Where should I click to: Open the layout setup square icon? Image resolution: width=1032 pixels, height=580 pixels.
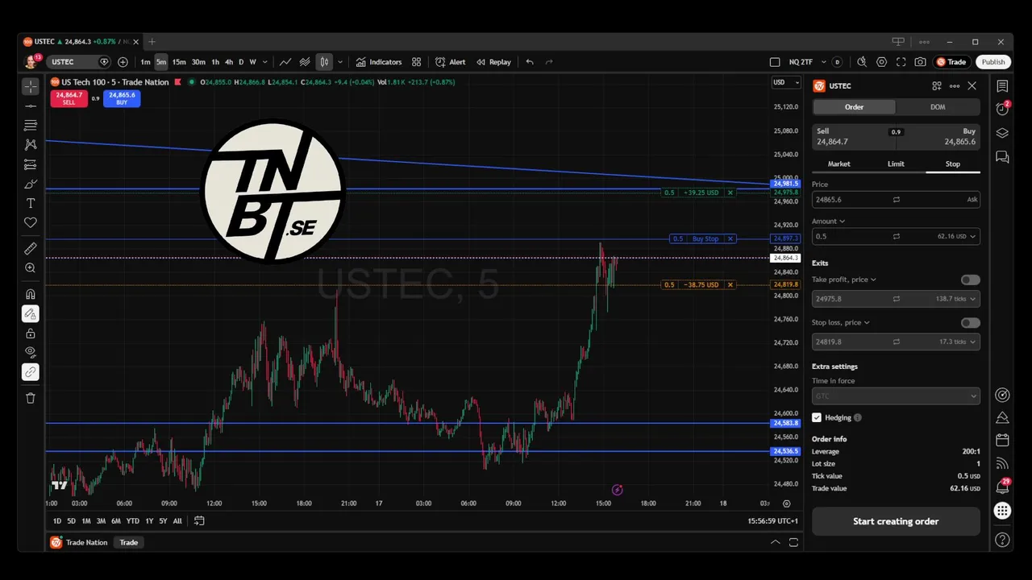[775, 62]
